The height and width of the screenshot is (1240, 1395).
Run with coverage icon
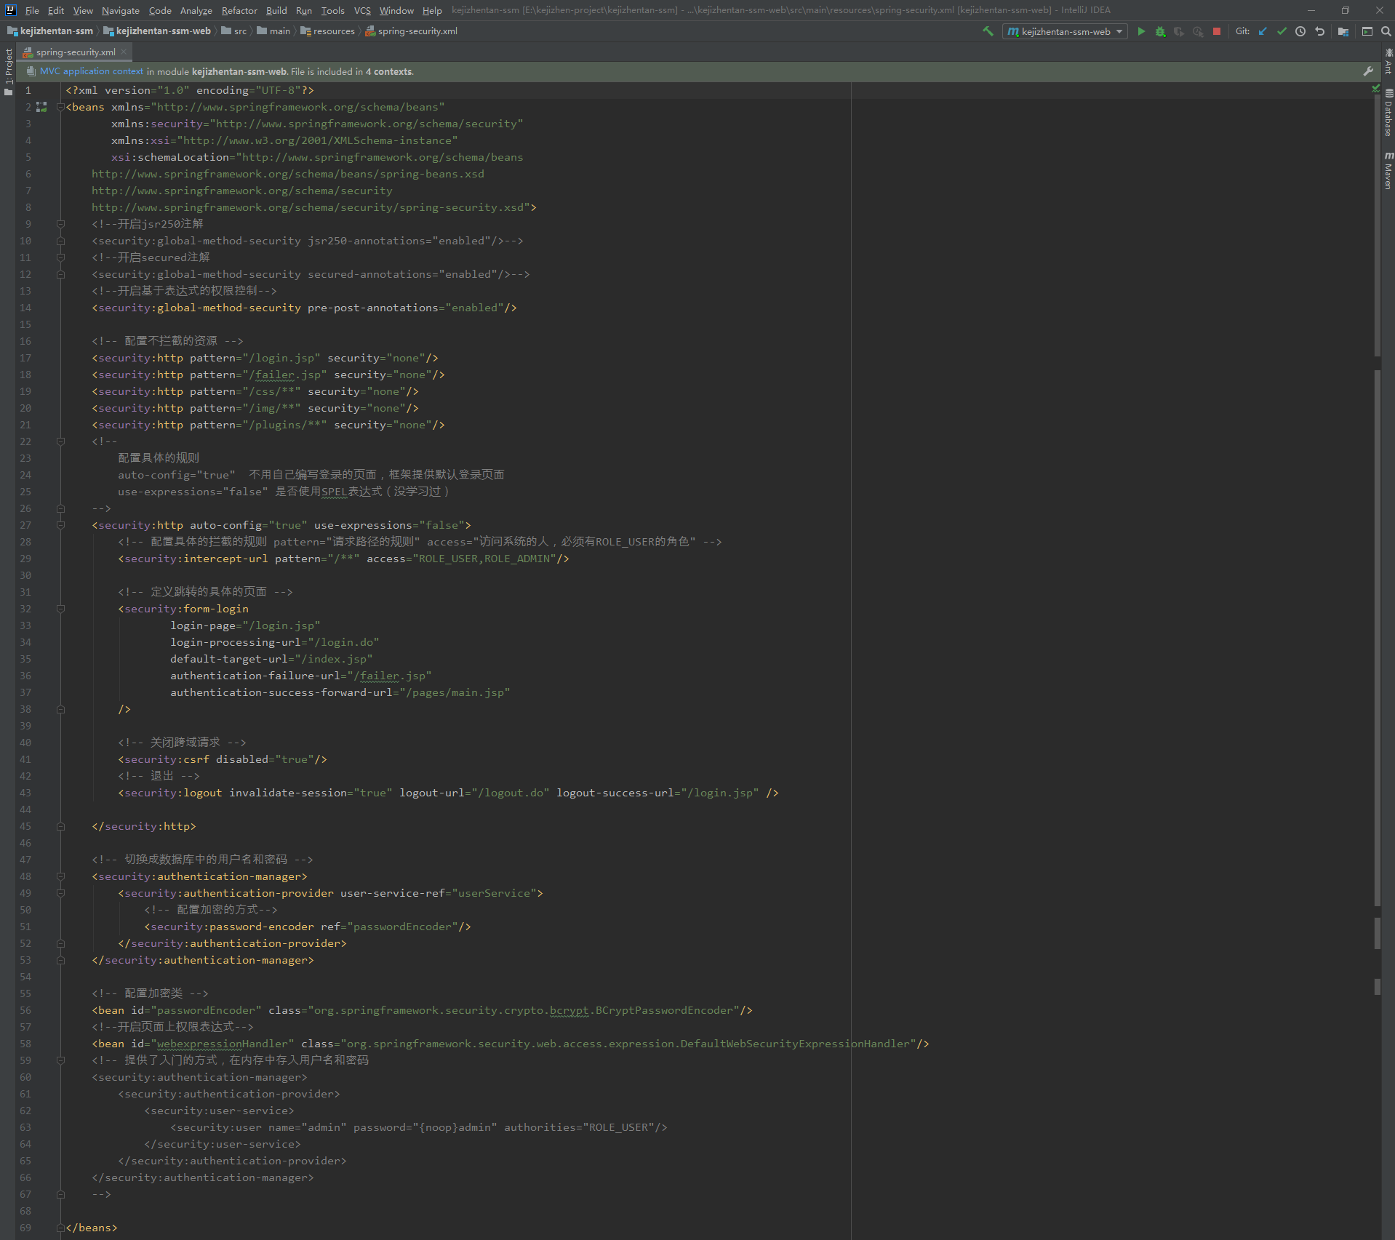pyautogui.click(x=1179, y=31)
